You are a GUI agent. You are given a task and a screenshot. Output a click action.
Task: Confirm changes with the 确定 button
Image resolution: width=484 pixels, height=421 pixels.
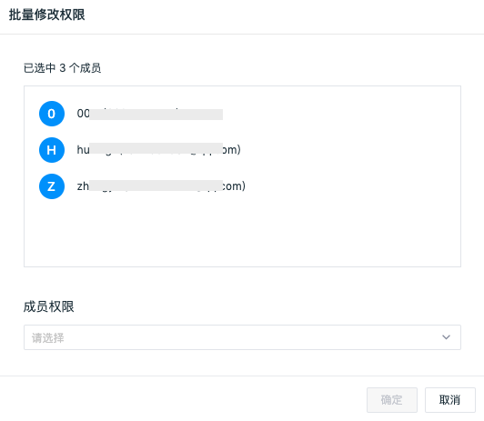(392, 400)
